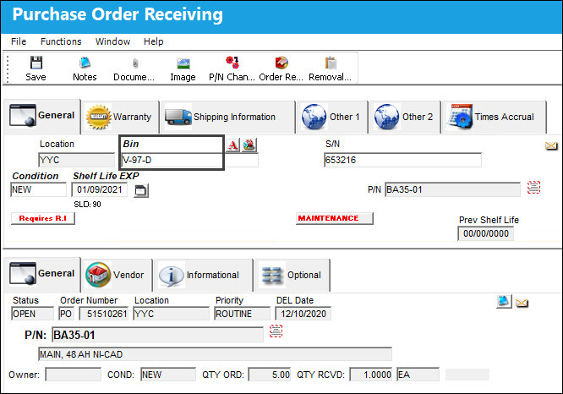Image resolution: width=563 pixels, height=394 pixels.
Task: Open Notes from the toolbar
Action: [85, 68]
